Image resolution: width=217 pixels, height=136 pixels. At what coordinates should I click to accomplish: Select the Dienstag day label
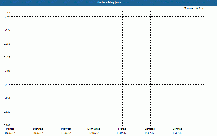coord(38,129)
